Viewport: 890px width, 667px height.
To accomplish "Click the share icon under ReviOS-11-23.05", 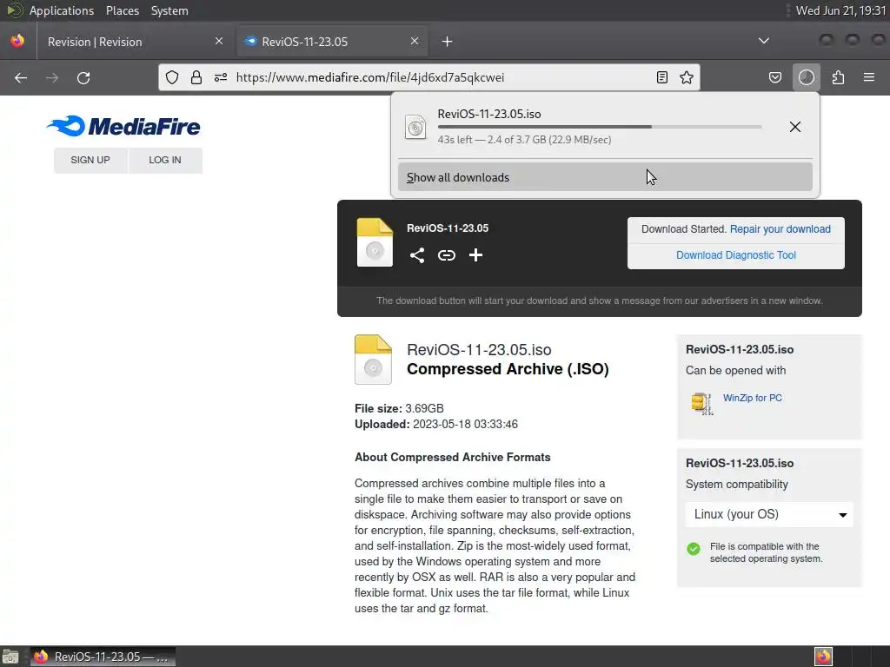I will 417,255.
